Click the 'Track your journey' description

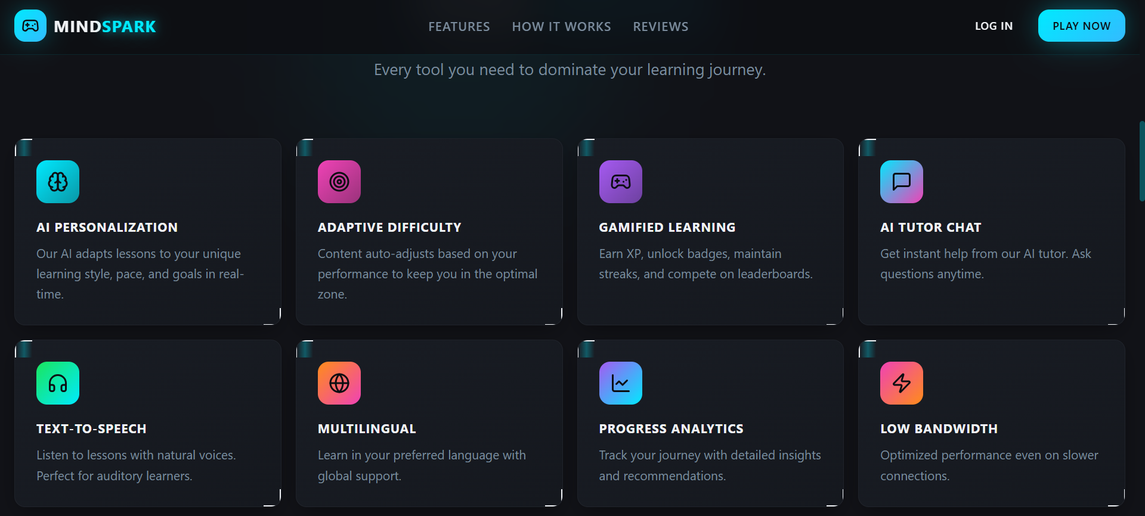pyautogui.click(x=710, y=465)
